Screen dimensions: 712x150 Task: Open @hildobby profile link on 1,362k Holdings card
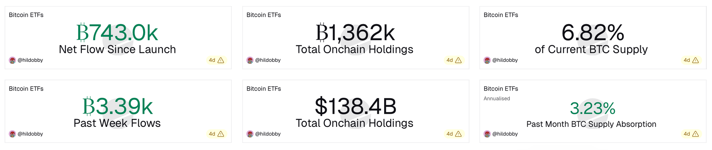[268, 60]
